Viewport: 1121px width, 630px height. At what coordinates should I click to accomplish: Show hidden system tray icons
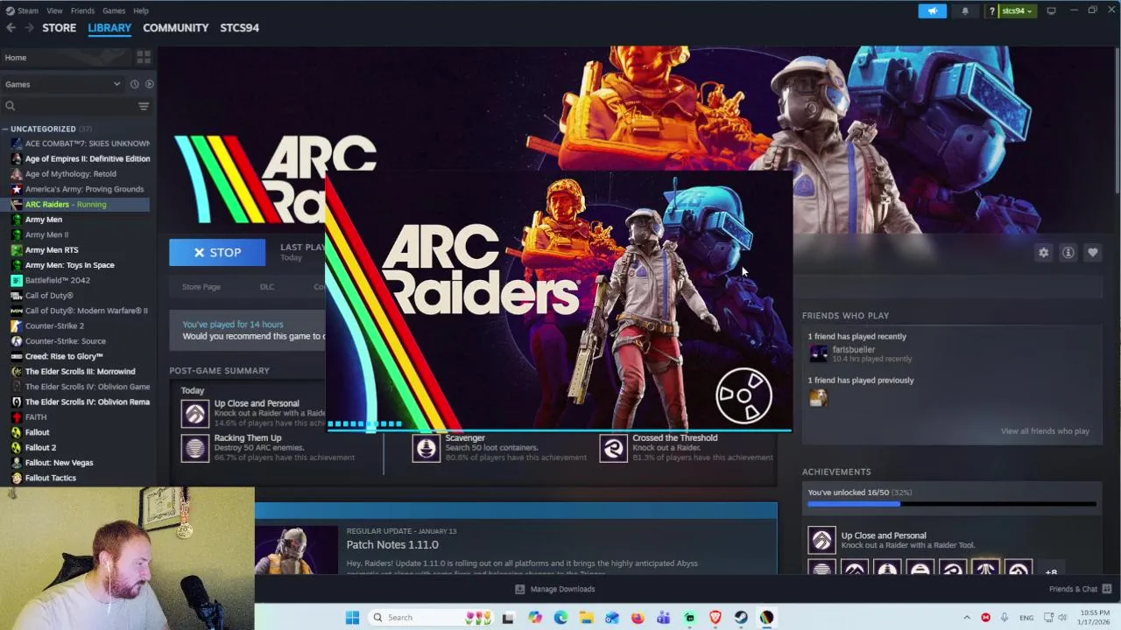pyautogui.click(x=967, y=618)
